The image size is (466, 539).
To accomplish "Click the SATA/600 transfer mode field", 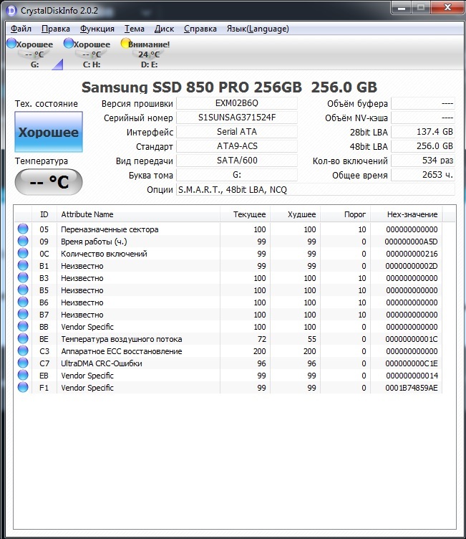I will (x=237, y=161).
